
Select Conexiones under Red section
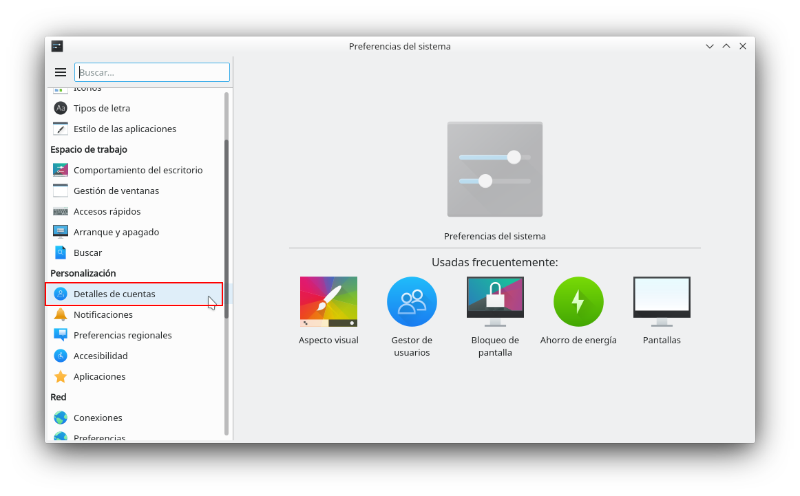pyautogui.click(x=98, y=418)
